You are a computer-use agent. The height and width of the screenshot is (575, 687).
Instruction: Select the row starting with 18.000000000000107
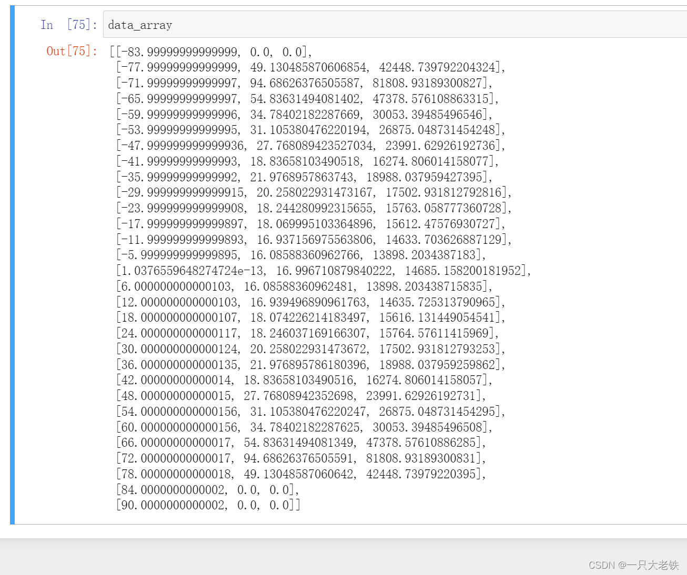click(x=311, y=317)
